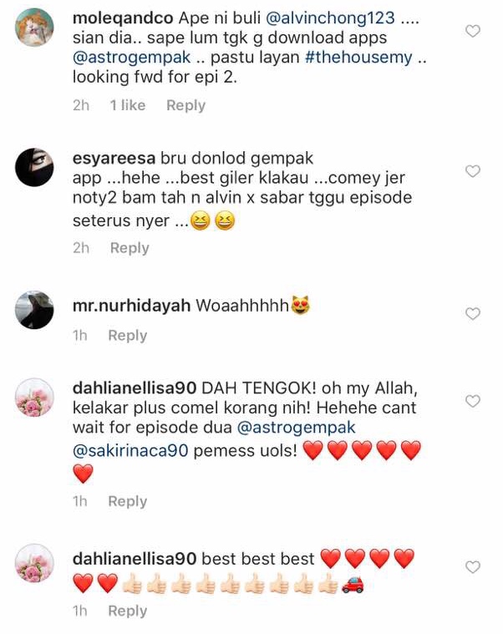Reply to moleqandco's comment
The image size is (503, 634).
coord(186,105)
